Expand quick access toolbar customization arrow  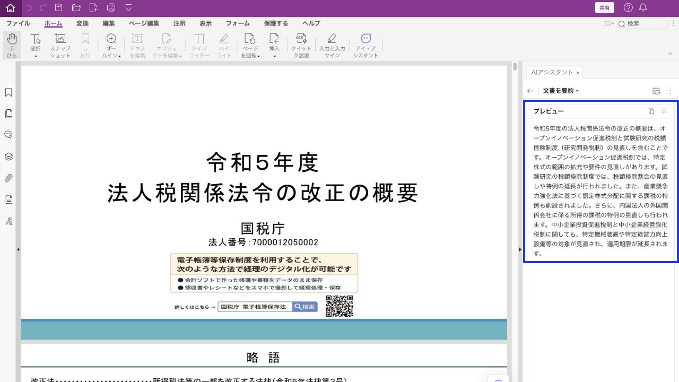coord(128,7)
